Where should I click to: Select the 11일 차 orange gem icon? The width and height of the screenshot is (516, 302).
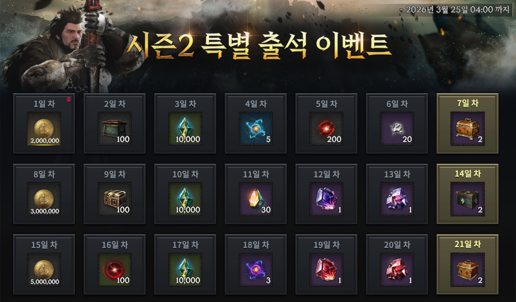click(256, 199)
